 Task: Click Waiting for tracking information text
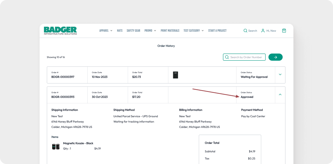134,122
